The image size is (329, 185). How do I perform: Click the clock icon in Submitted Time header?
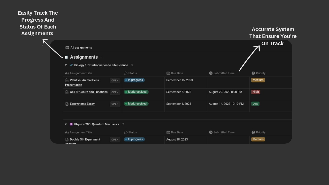click(211, 73)
